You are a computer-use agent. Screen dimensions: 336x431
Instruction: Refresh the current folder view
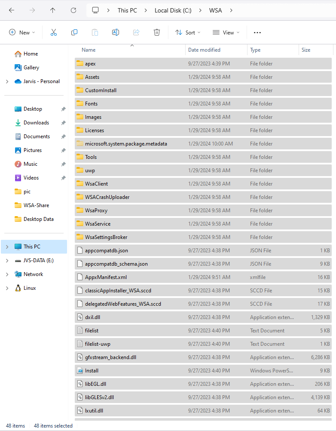pyautogui.click(x=73, y=10)
